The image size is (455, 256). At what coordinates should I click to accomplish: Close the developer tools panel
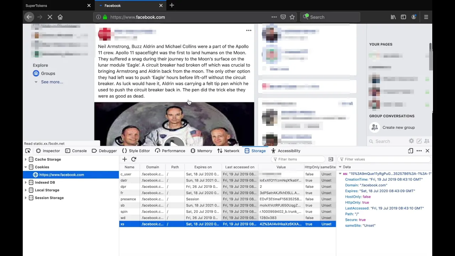[x=427, y=151]
